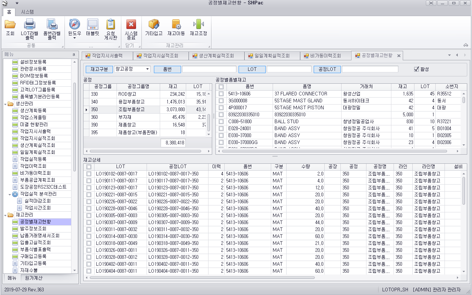
Task: Open 실적마감조회 in menu tree
Action: 38,201
